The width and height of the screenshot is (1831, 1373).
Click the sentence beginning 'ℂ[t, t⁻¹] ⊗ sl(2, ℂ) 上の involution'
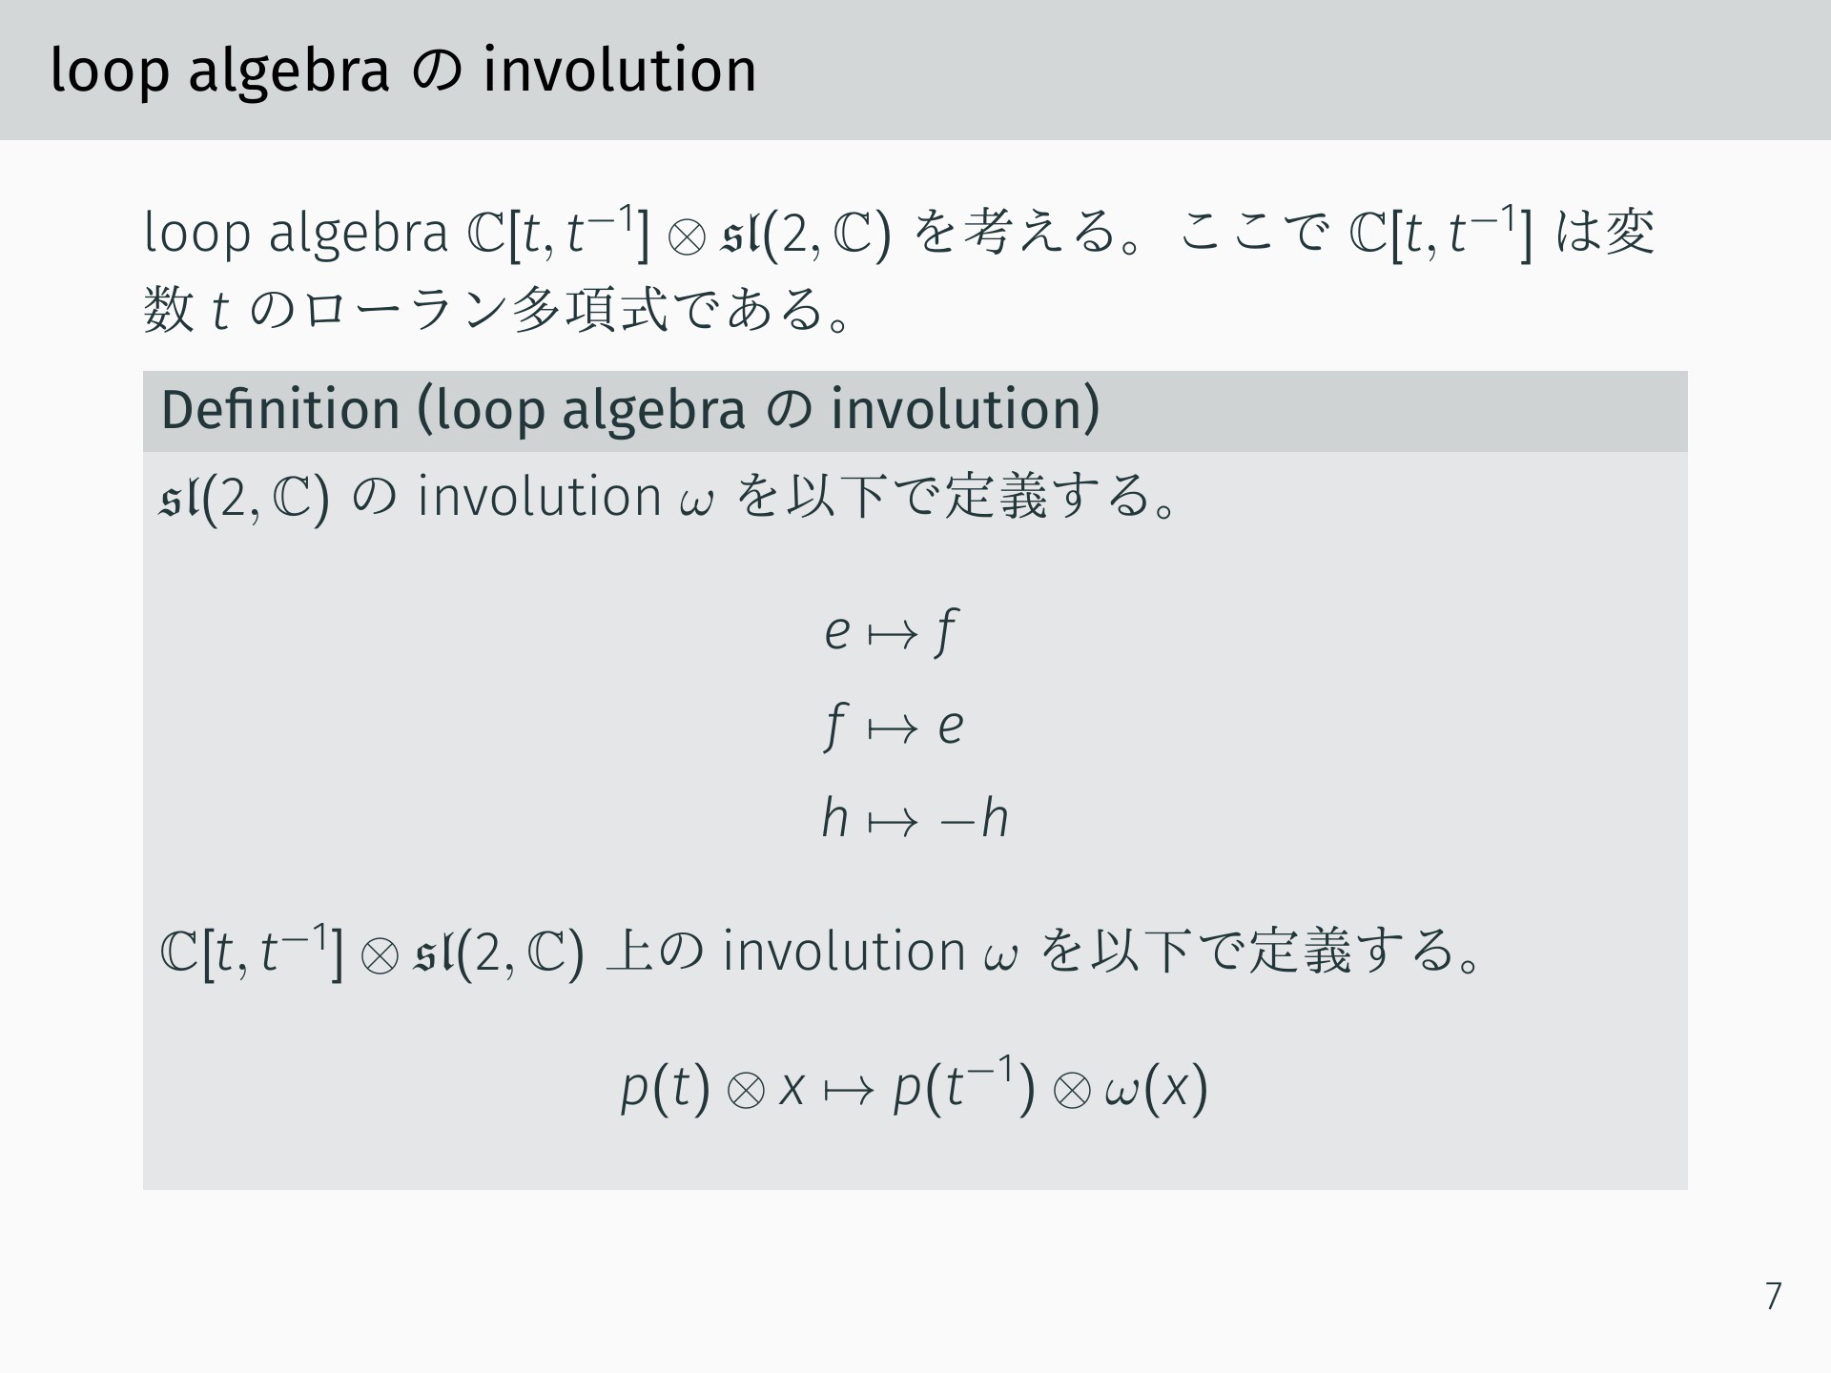coord(823,951)
